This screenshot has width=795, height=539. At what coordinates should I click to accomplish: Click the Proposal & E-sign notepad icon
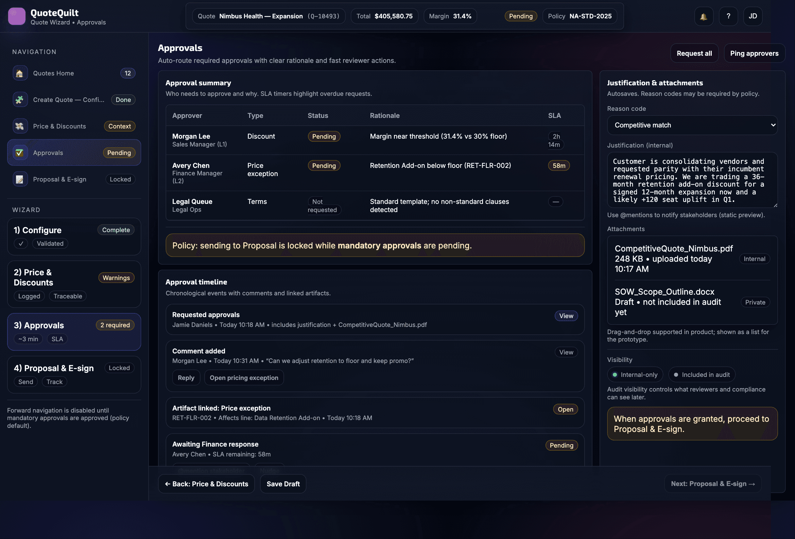(x=20, y=179)
